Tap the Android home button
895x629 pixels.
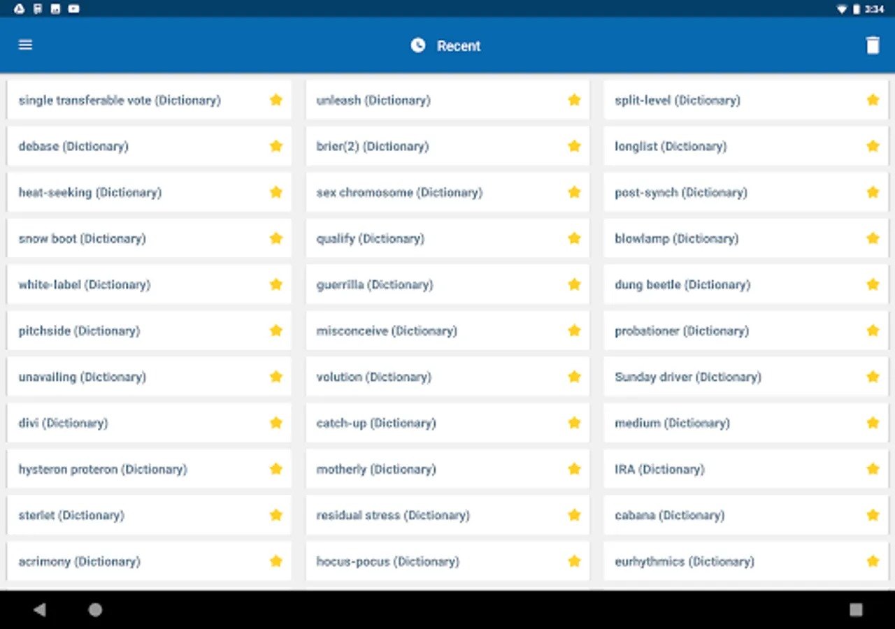(x=95, y=610)
